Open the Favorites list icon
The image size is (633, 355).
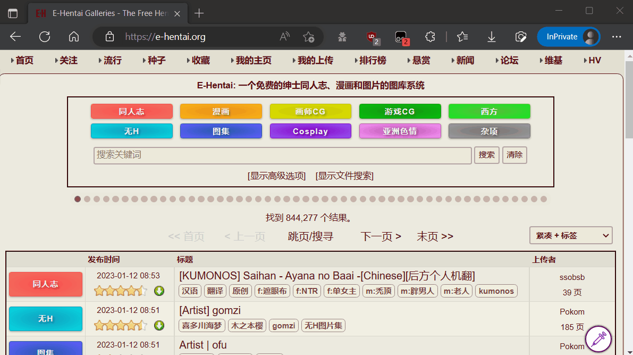point(462,37)
